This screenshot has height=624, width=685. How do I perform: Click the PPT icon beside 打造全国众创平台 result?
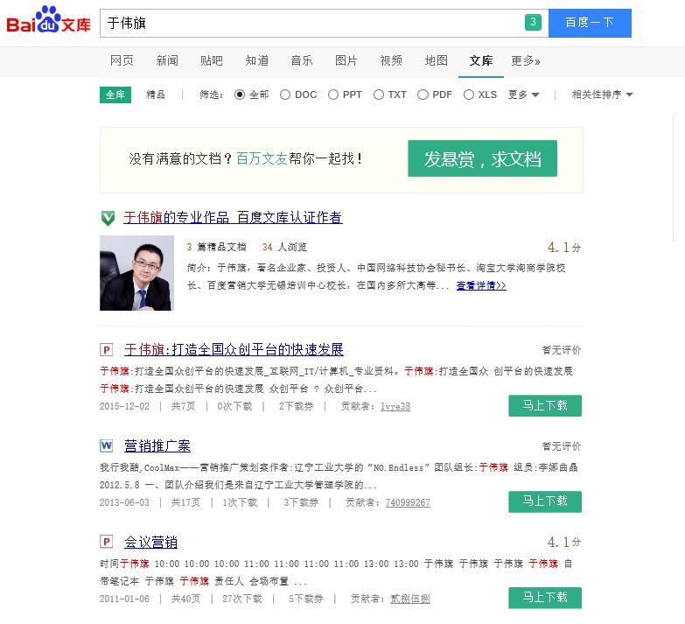(x=106, y=350)
